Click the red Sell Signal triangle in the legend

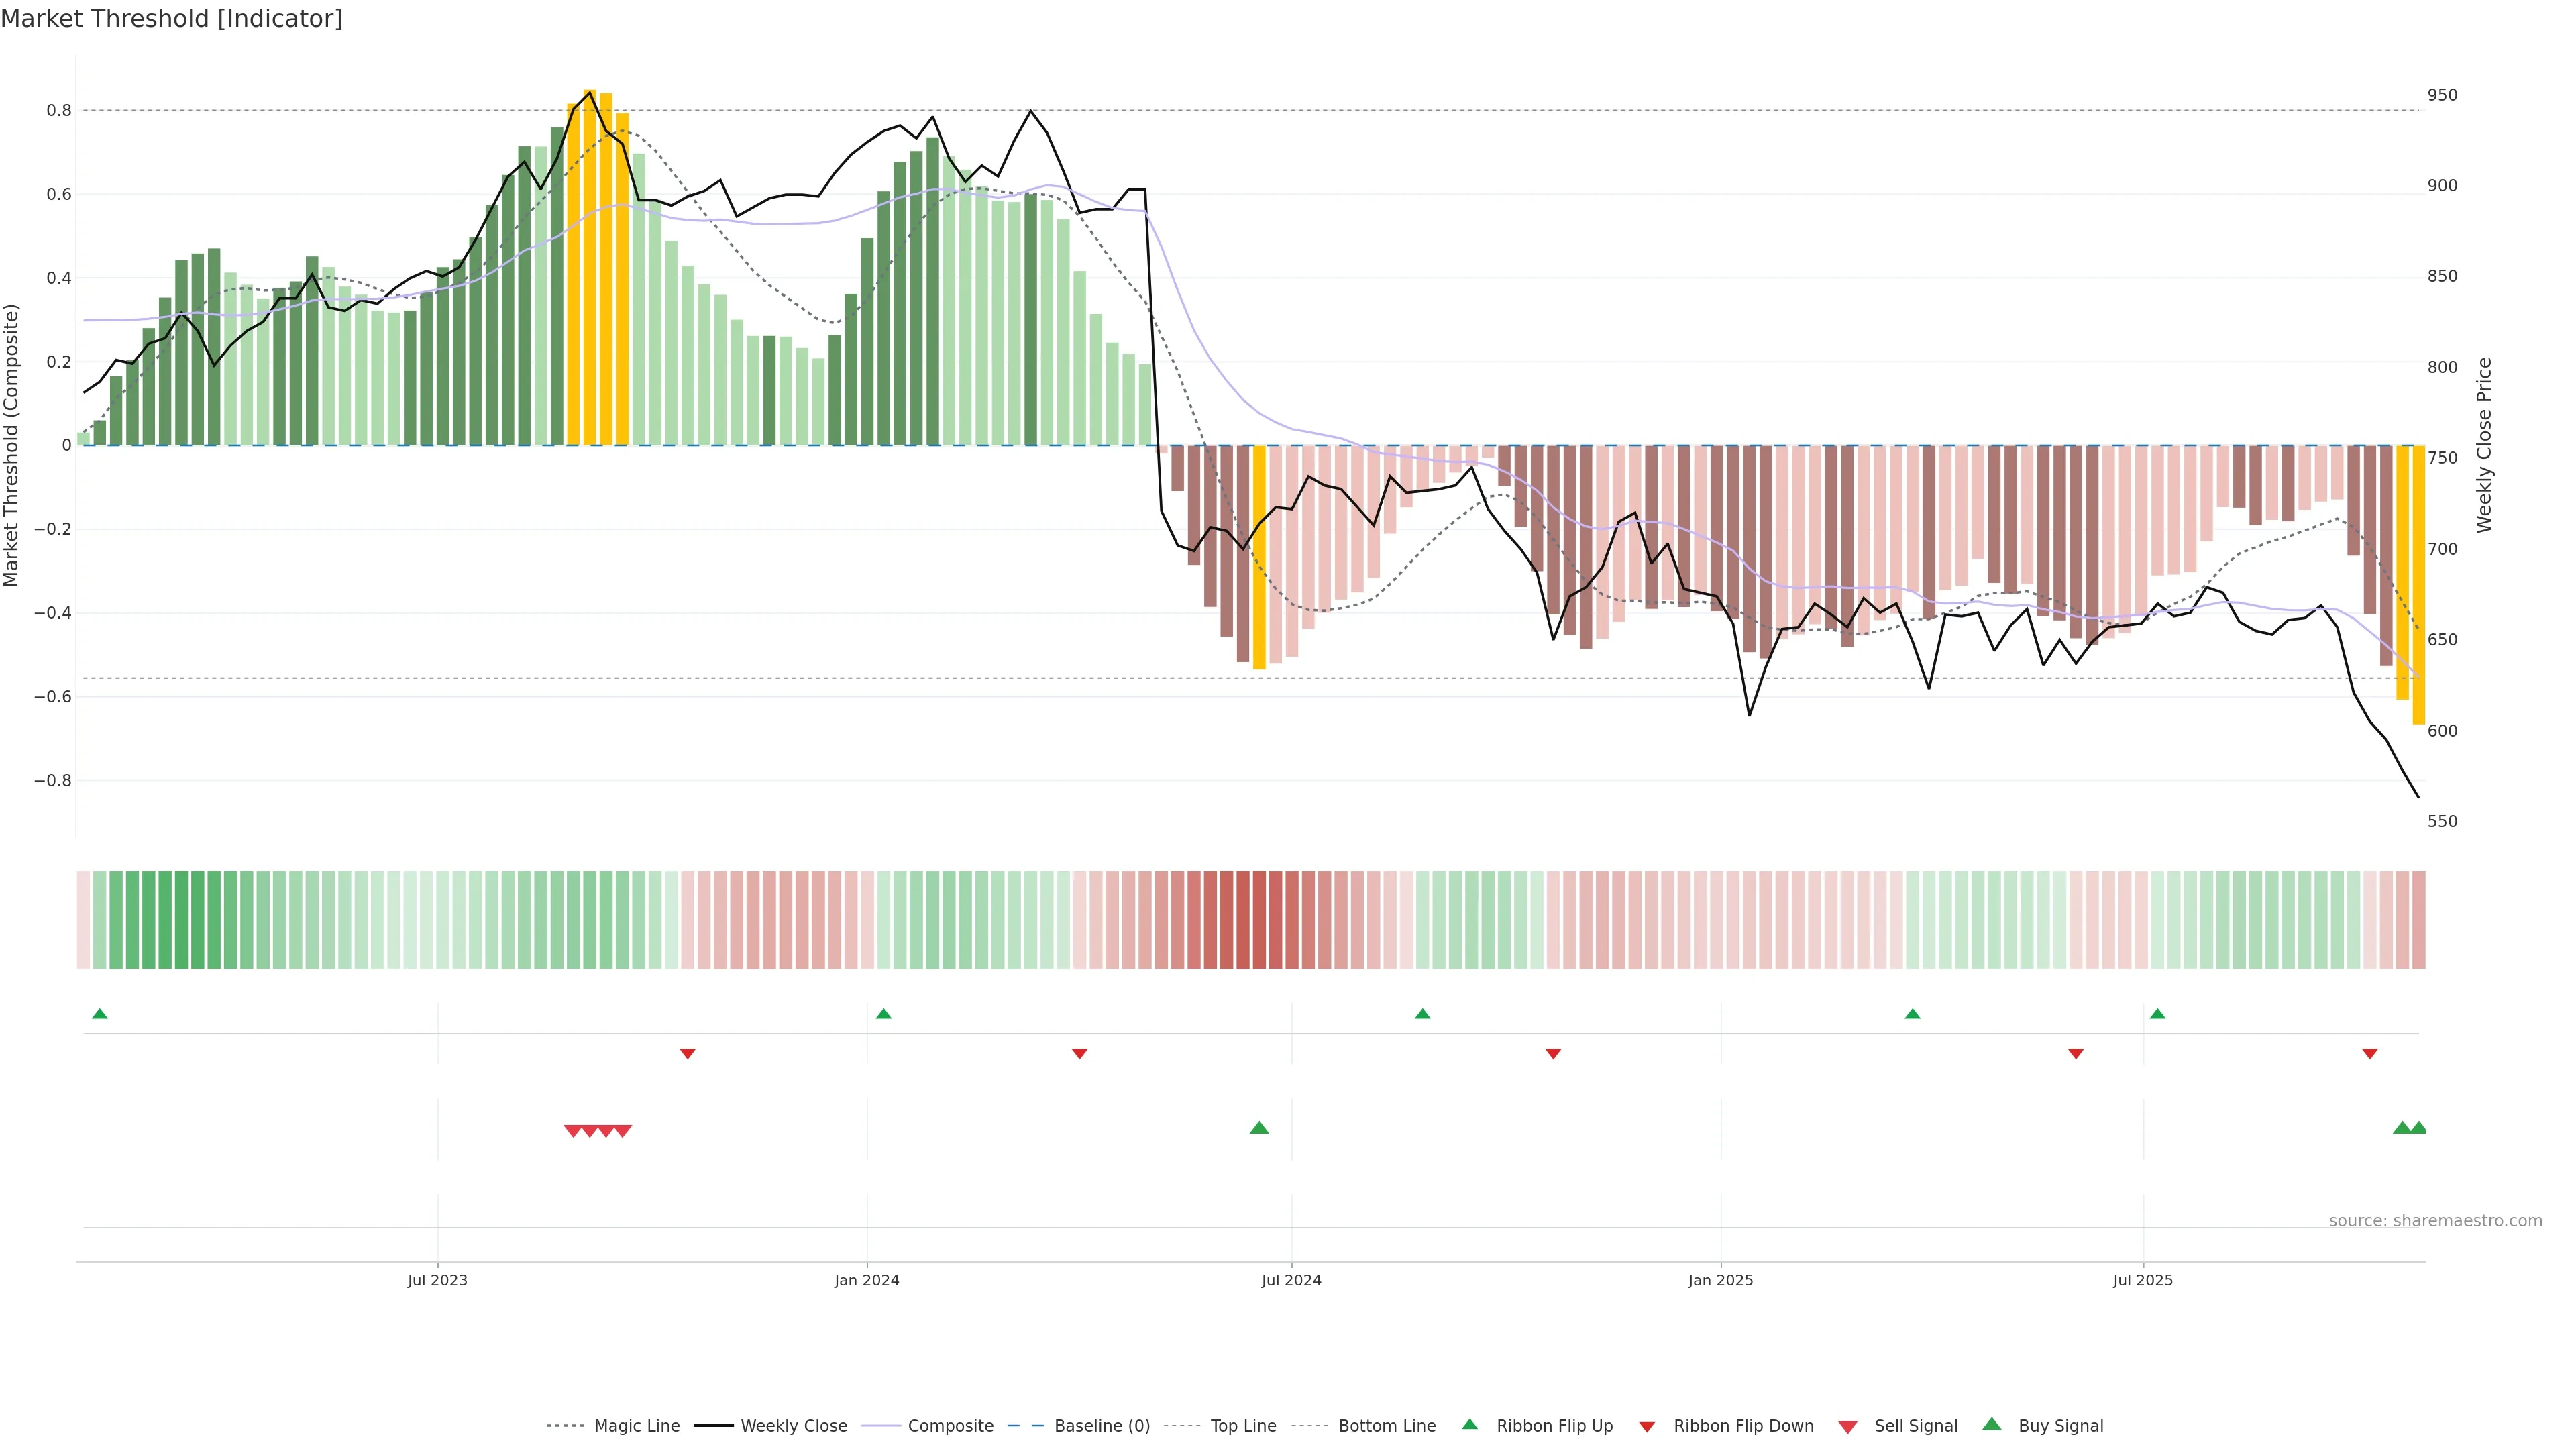[1847, 1427]
